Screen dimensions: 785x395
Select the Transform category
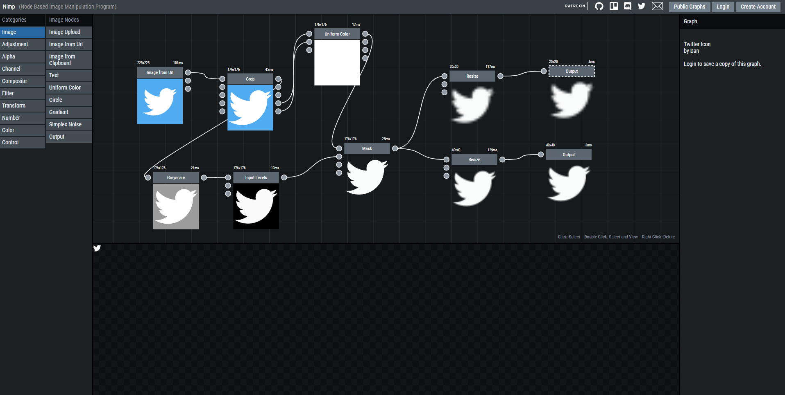[23, 105]
